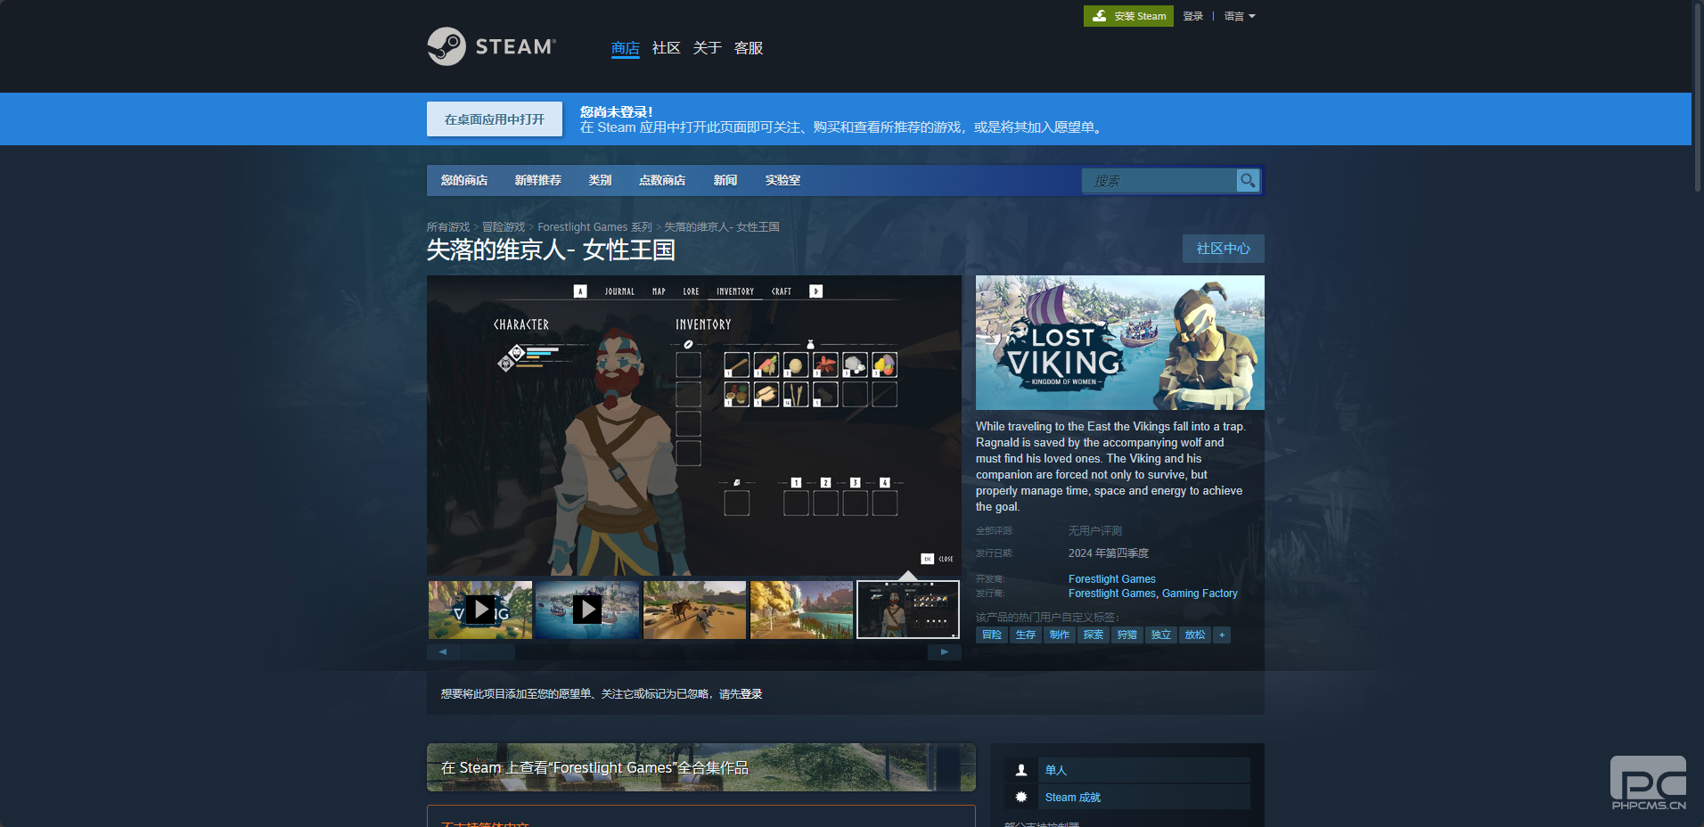Open the Gaming Factory publisher link
1704x827 pixels.
[x=1200, y=594]
